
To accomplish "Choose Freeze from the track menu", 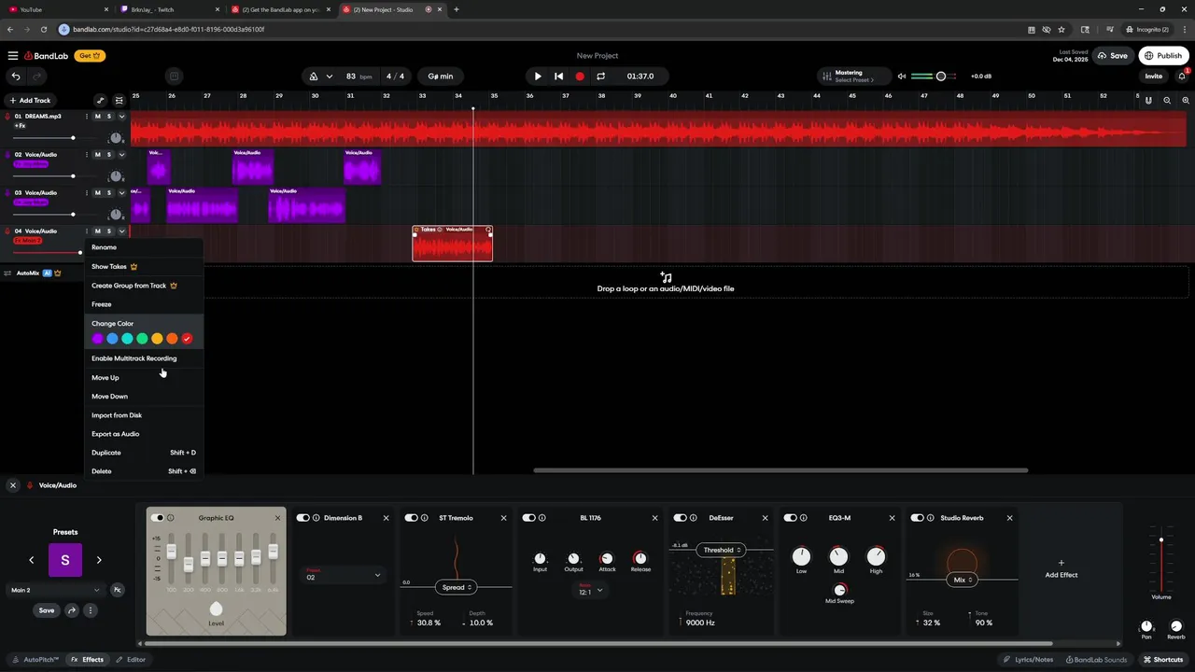I will (x=143, y=304).
